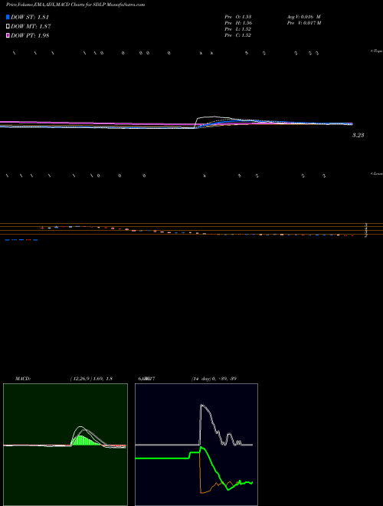Click the 'Pre L: 1.52' low value
The width and height of the screenshot is (383, 506).
click(x=238, y=29)
